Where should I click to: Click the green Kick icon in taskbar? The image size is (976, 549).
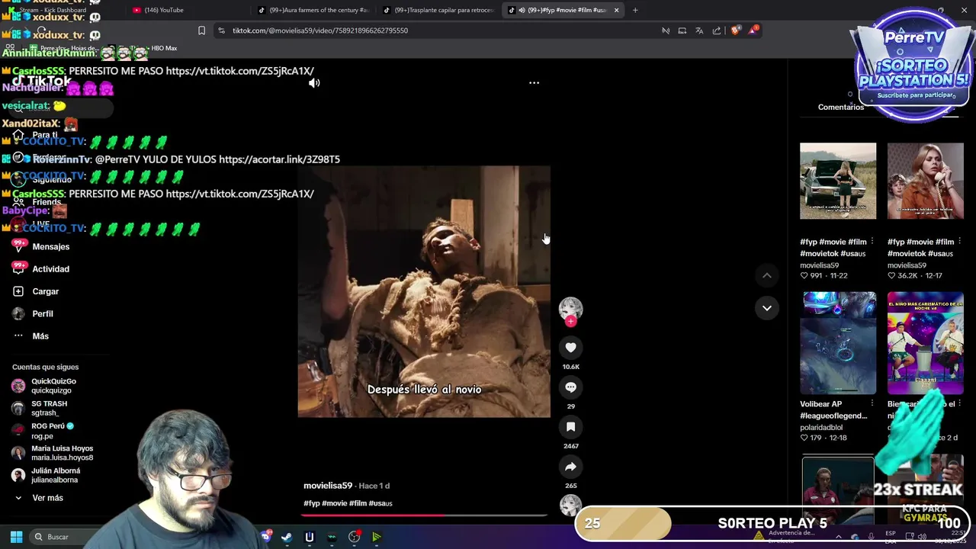(377, 537)
